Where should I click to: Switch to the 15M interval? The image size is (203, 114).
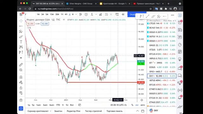click(52, 14)
